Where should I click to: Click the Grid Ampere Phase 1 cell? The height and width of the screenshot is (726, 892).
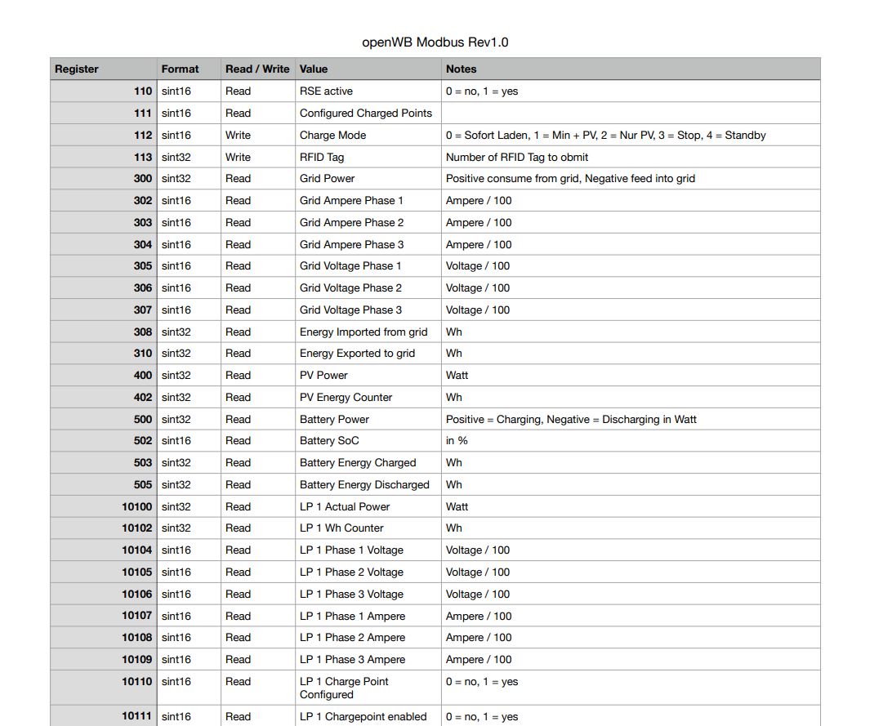point(368,201)
